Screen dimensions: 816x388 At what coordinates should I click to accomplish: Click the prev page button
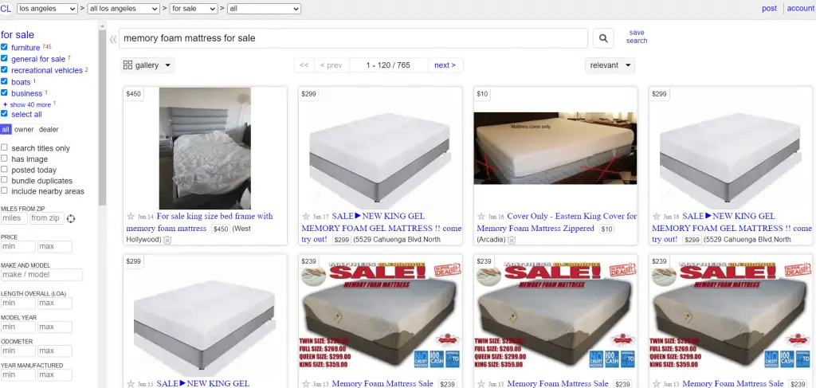point(331,65)
